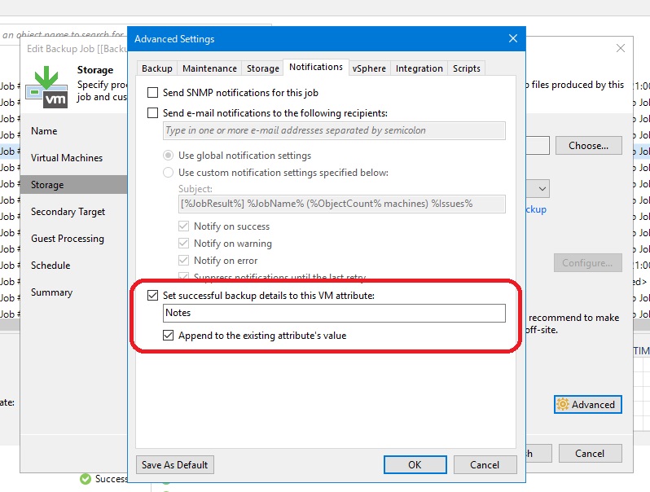This screenshot has width=650, height=492.
Task: Uncheck Append to the existing attribute's value
Action: [168, 335]
